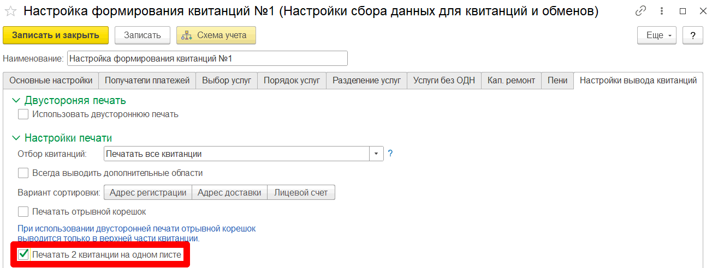Image resolution: width=712 pixels, height=268 pixels.
Task: Click the favorite star icon
Action: [x=10, y=11]
